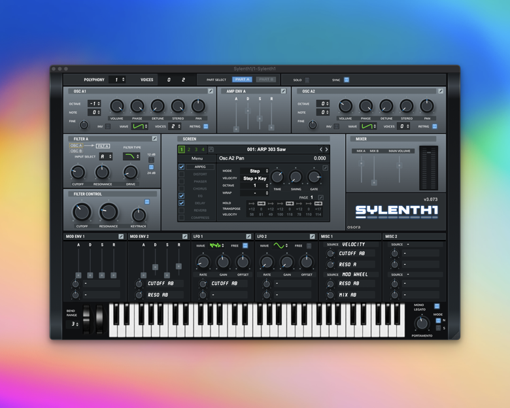The image size is (510, 408).
Task: Go to next preset with right arrow
Action: coord(326,149)
